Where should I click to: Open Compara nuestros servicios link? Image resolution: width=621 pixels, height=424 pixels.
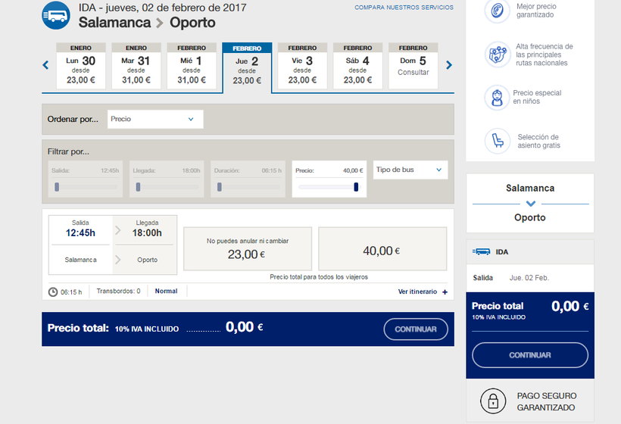[404, 8]
